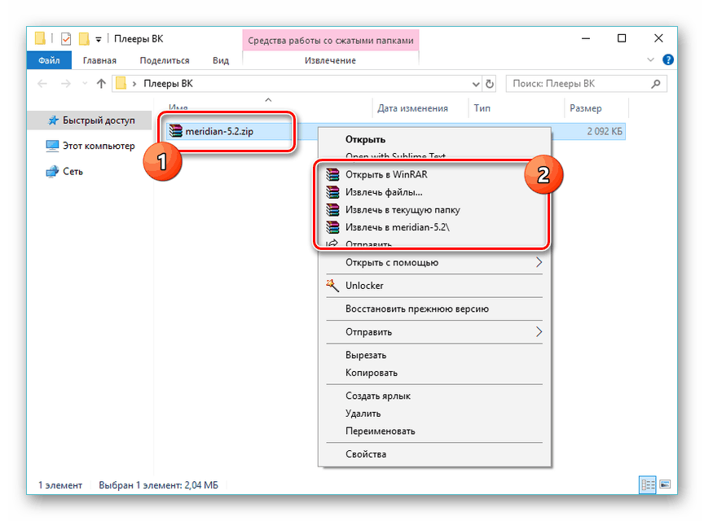Choose Вырезать in context menu

click(x=366, y=355)
